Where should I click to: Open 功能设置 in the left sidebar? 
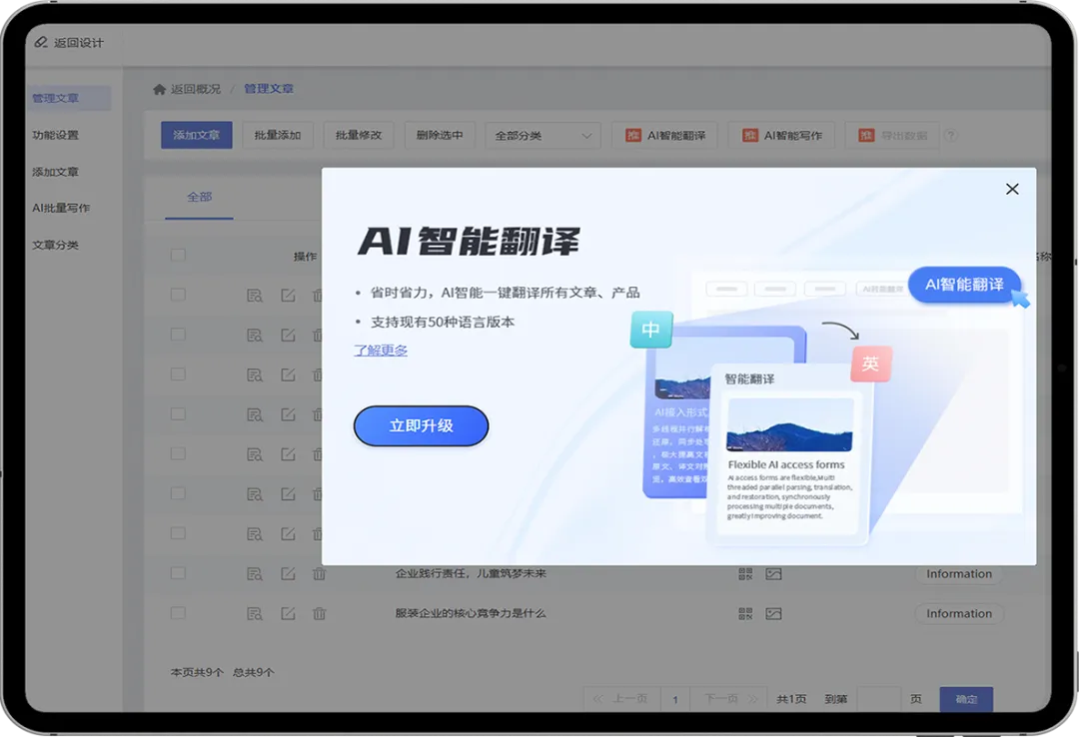(x=56, y=135)
